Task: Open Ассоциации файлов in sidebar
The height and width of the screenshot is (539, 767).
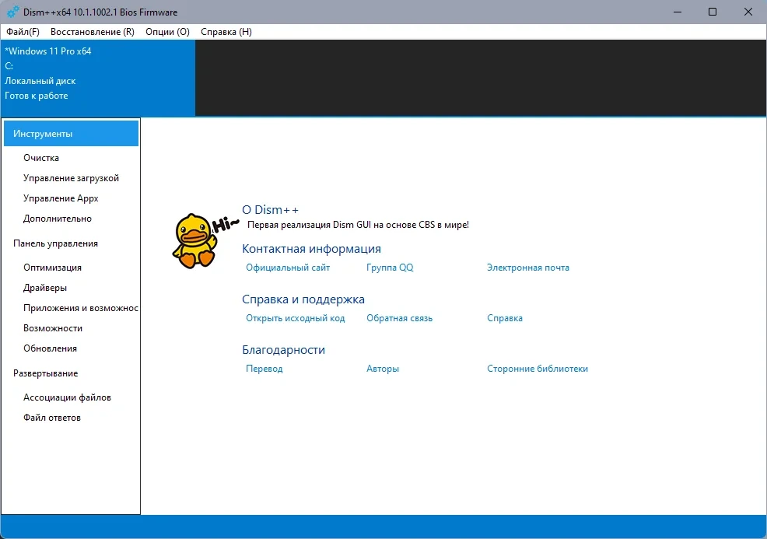Action: (x=67, y=397)
